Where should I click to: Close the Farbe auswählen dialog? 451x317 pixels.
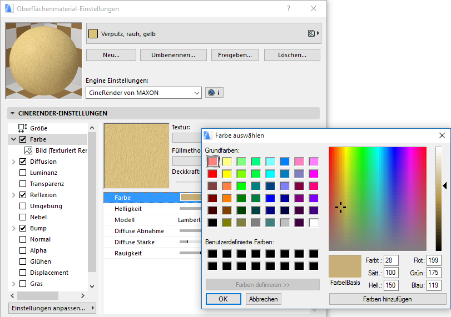click(x=442, y=135)
